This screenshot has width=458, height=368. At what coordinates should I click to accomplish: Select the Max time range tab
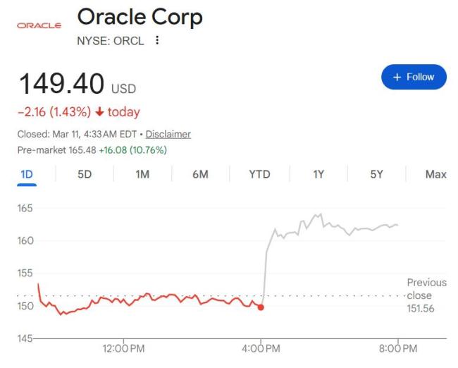click(435, 174)
